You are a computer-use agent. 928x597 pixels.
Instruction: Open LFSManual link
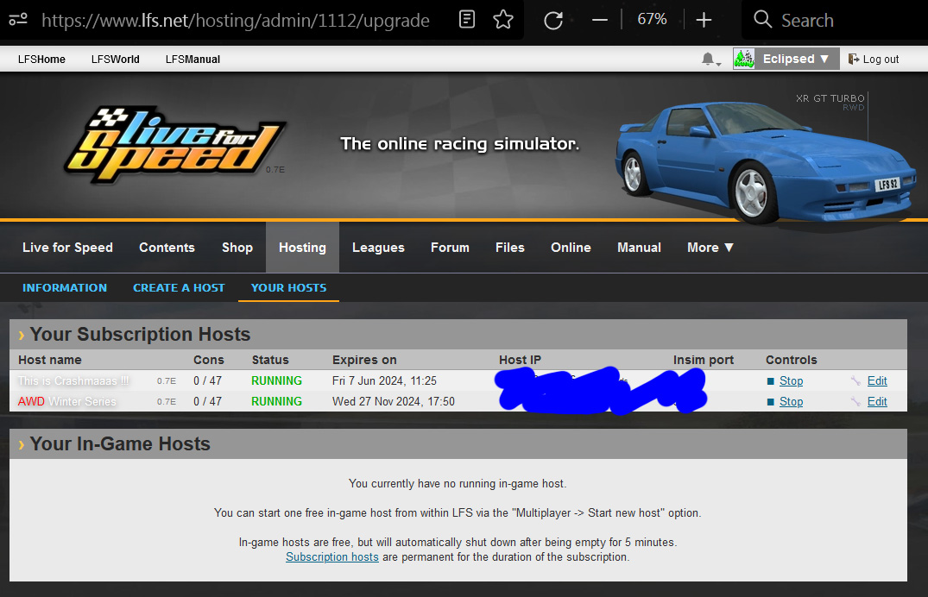point(193,60)
